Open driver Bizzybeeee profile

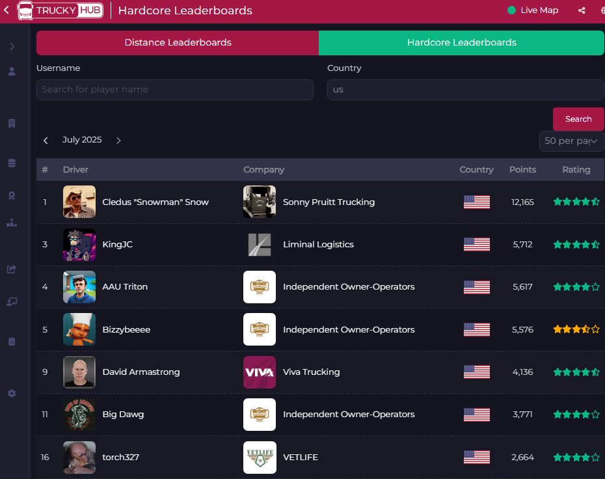pos(126,329)
